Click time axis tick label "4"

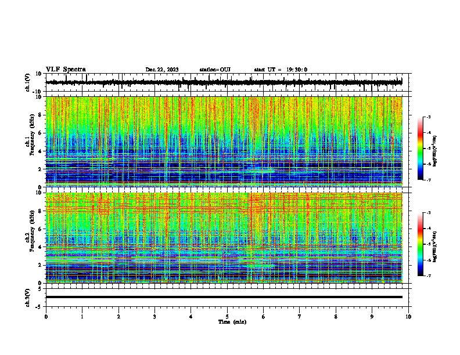pos(191,317)
